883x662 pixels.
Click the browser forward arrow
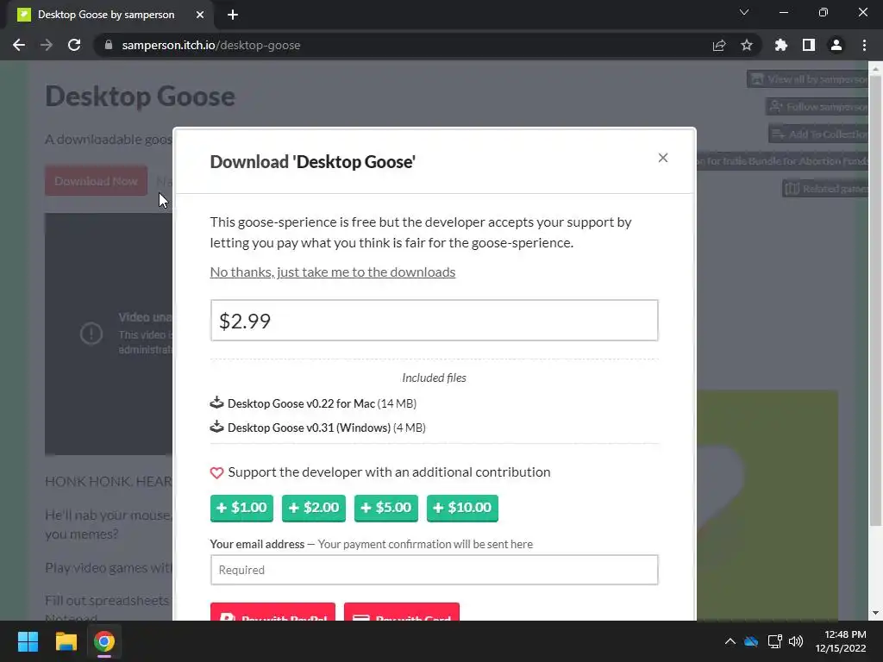(47, 45)
